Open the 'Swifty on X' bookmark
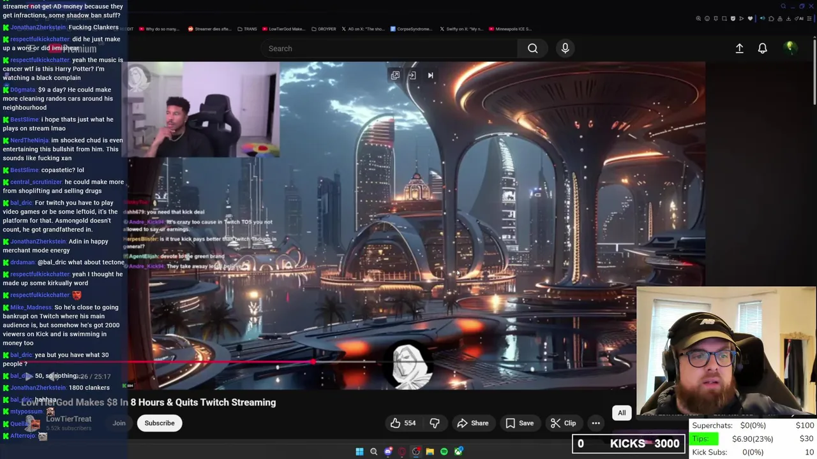Viewport: 817px width, 459px height. click(x=461, y=29)
